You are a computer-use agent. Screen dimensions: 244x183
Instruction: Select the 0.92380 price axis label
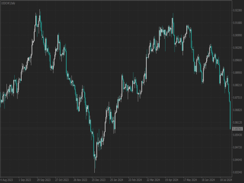[237, 10]
